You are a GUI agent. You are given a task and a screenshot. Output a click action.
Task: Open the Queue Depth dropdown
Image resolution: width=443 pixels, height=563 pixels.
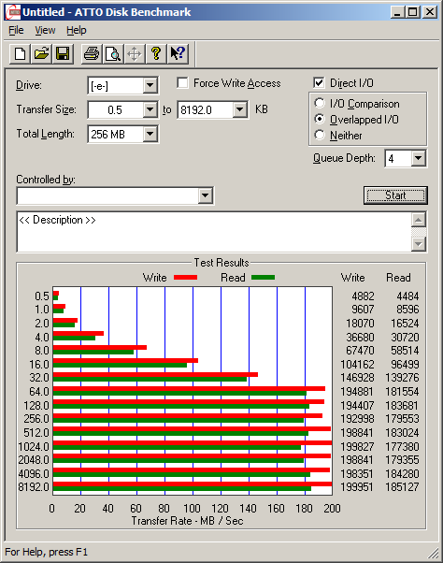pyautogui.click(x=419, y=158)
